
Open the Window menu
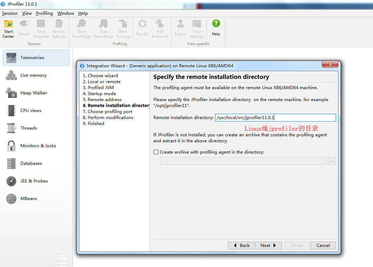[66, 13]
